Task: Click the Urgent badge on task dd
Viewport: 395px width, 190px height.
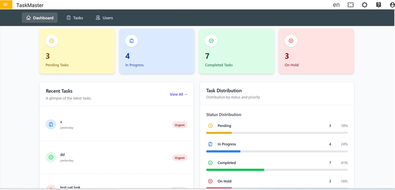Action: (179, 158)
